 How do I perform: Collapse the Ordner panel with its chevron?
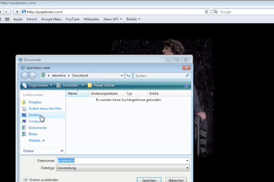pos(62,151)
